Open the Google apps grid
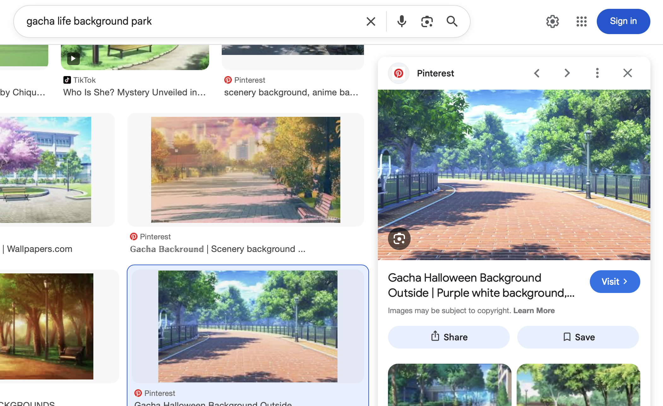 tap(581, 21)
